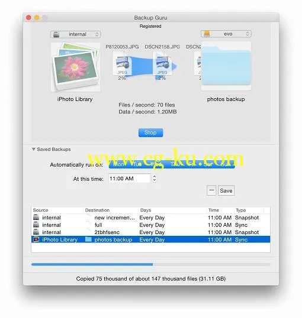
Task: Click the backup progress bar
Action: coord(151,264)
